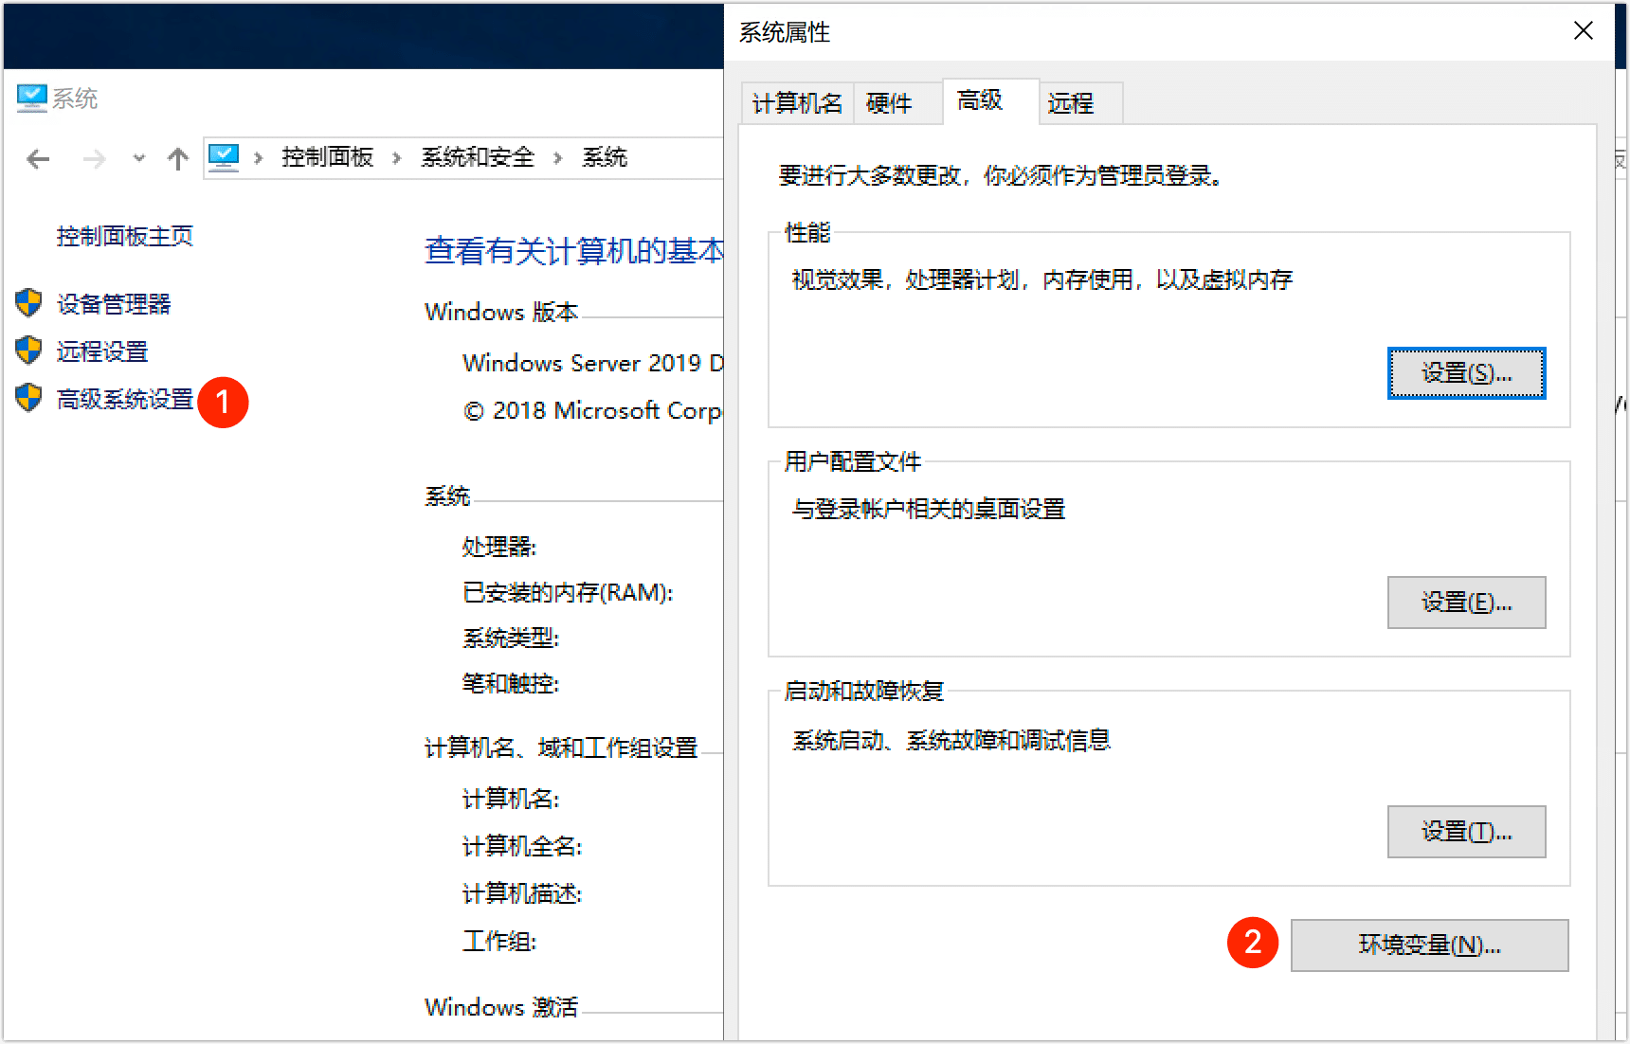Click the back navigation arrow
This screenshot has height=1044, width=1630.
click(x=37, y=158)
